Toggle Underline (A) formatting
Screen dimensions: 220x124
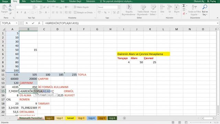[x=25, y=12]
